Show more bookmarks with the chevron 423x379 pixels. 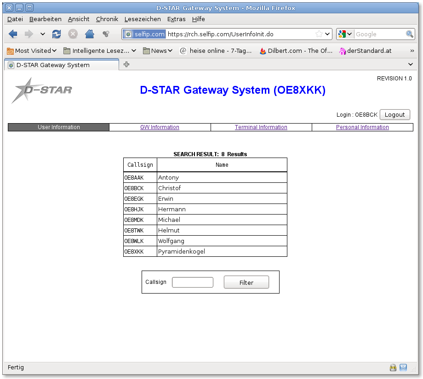412,51
